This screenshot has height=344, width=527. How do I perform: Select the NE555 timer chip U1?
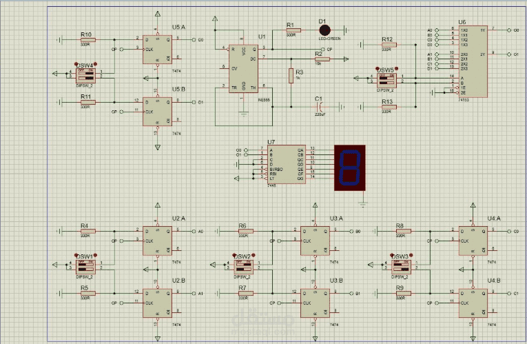[x=243, y=69]
